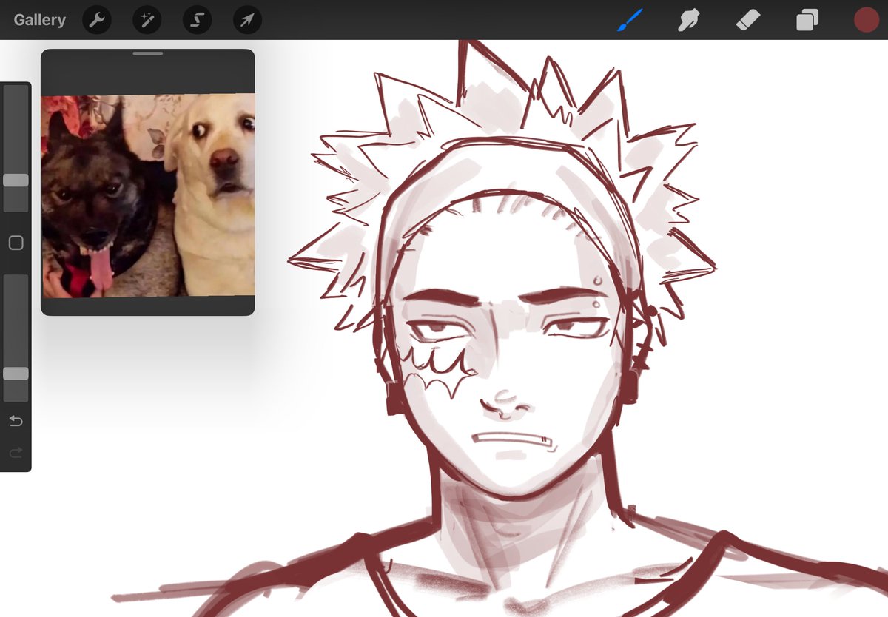Viewport: 888px width, 617px height.
Task: Select the Eraser tool
Action: (748, 20)
